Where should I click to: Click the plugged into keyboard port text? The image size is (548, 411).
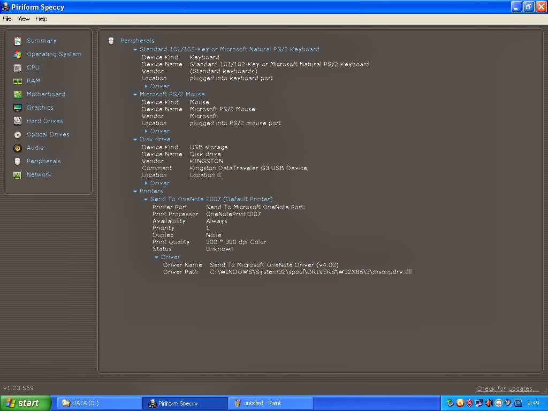[231, 78]
